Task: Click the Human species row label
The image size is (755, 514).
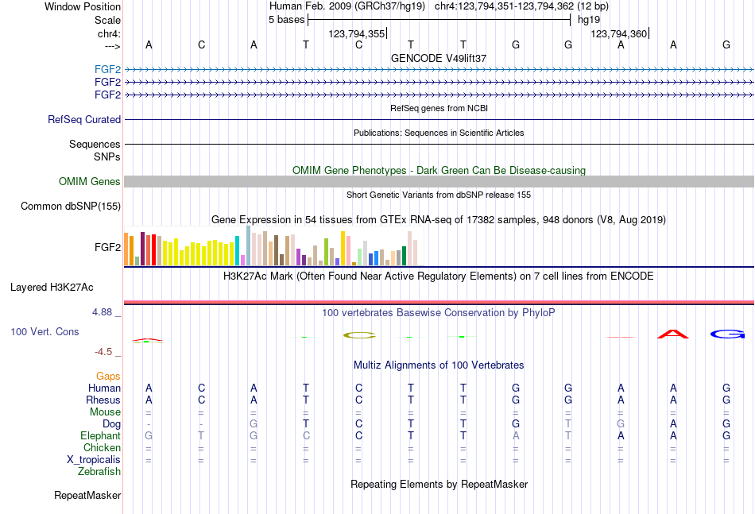Action: click(x=104, y=388)
